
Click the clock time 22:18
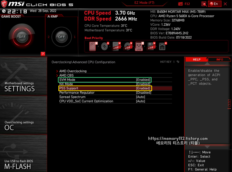[x=17, y=11]
